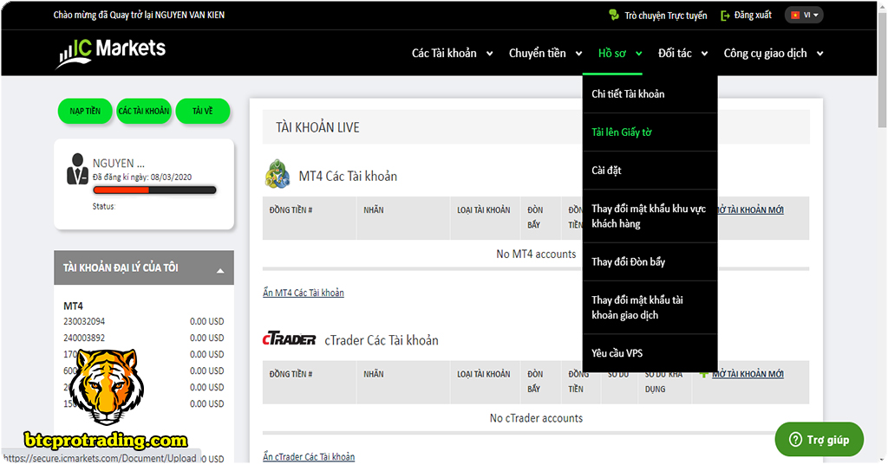Screen dimensions: 888x464
Task: Choose Thay đổi Đòn bẩy from menu
Action: tap(629, 262)
